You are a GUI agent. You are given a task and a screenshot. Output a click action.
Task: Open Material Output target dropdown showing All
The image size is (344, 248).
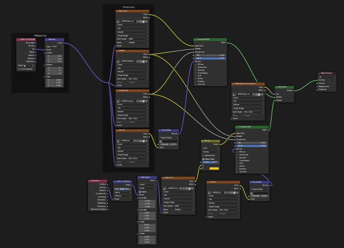pos(327,77)
